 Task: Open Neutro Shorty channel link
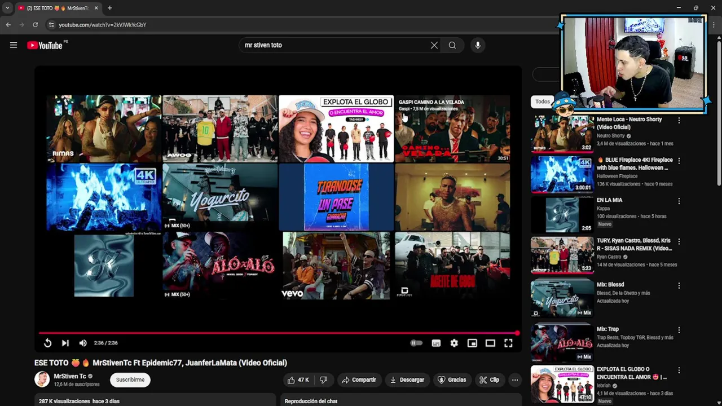(611, 136)
